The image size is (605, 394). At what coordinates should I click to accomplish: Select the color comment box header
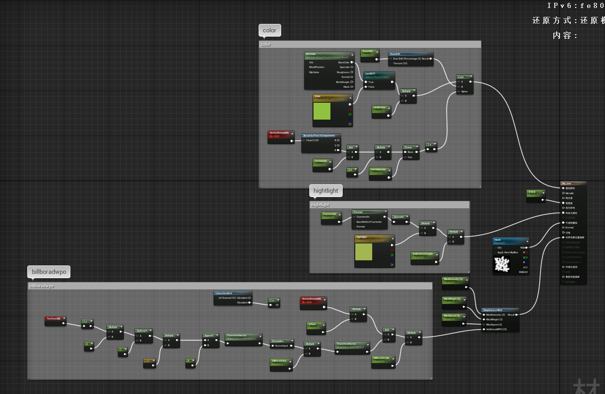click(x=370, y=45)
